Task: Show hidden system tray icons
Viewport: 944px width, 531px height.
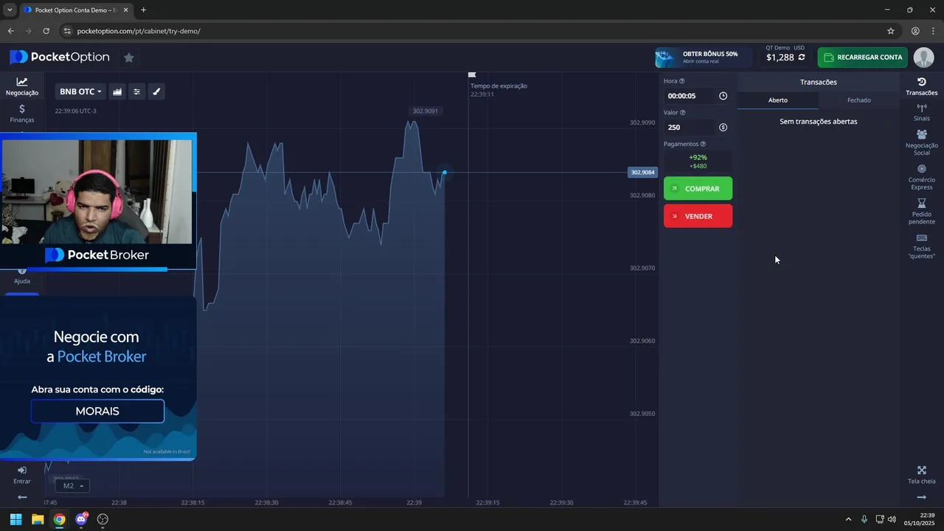Action: pos(848,519)
